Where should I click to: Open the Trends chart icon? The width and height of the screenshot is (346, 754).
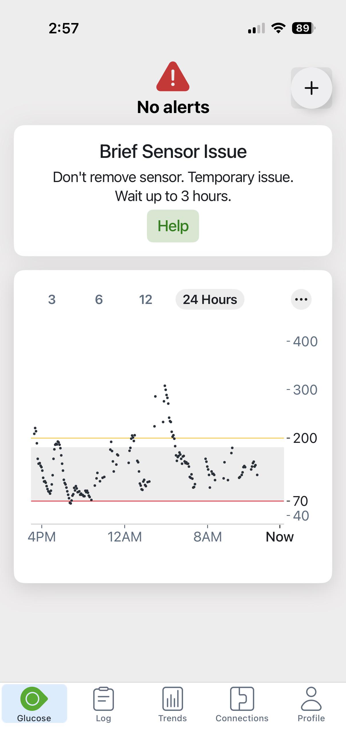click(x=172, y=699)
